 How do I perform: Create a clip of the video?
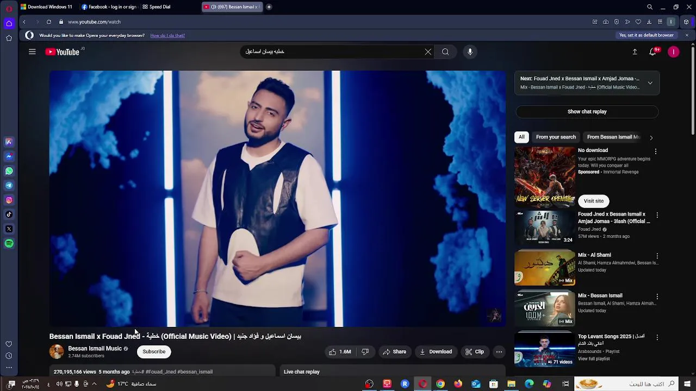click(x=475, y=352)
